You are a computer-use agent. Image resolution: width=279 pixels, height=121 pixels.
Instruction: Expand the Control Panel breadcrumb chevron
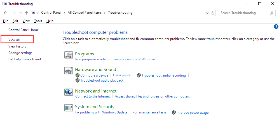click(x=65, y=13)
